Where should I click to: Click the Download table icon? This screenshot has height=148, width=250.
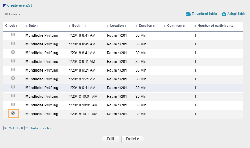click(188, 14)
